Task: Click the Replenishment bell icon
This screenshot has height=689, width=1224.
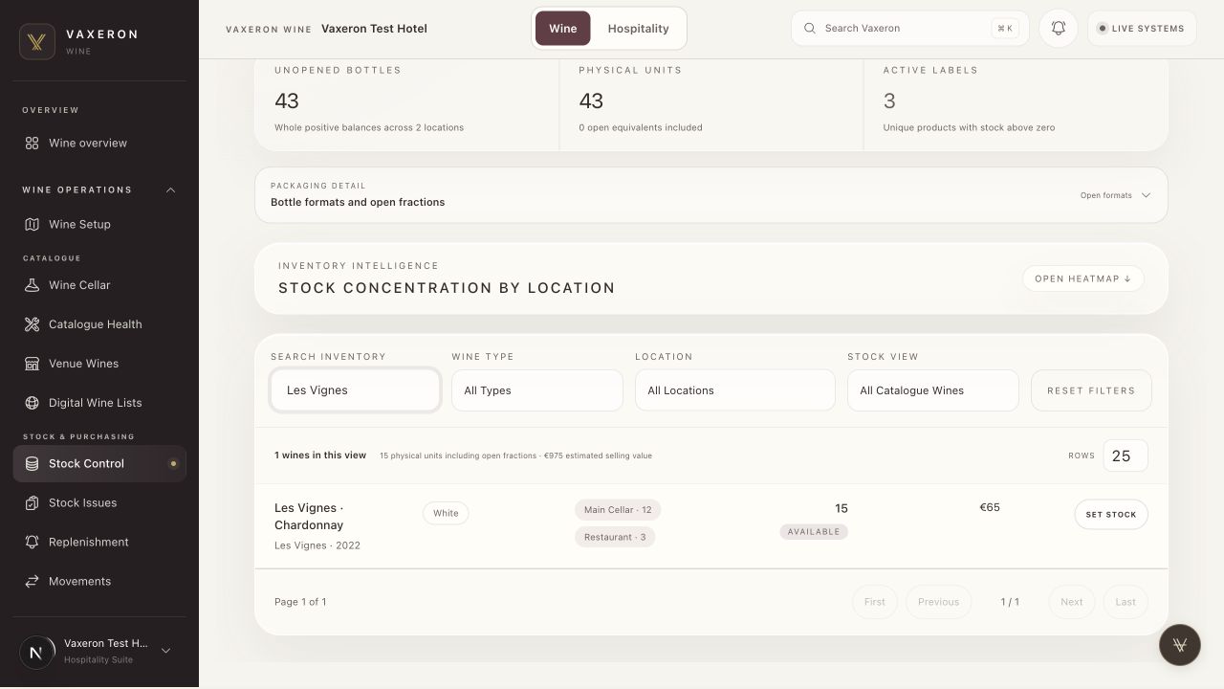Action: tap(32, 542)
